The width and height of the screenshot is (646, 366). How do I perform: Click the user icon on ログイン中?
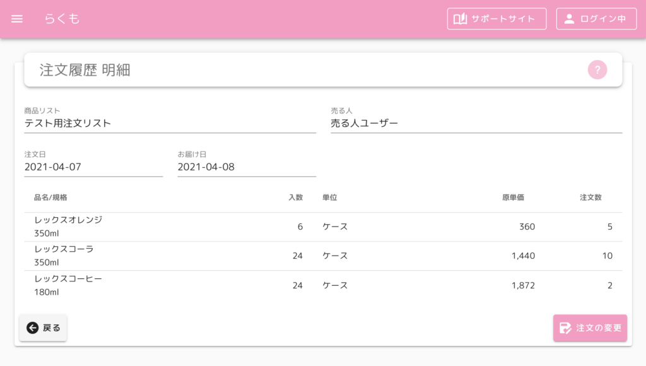(x=569, y=19)
